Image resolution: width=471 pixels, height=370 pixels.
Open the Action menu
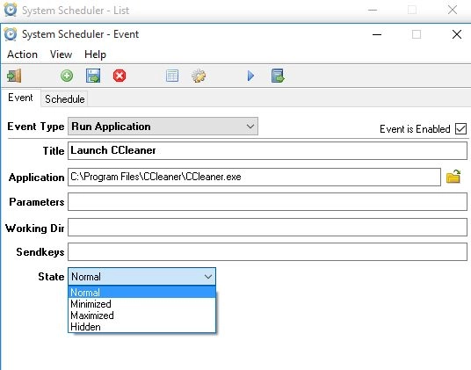[x=23, y=54]
